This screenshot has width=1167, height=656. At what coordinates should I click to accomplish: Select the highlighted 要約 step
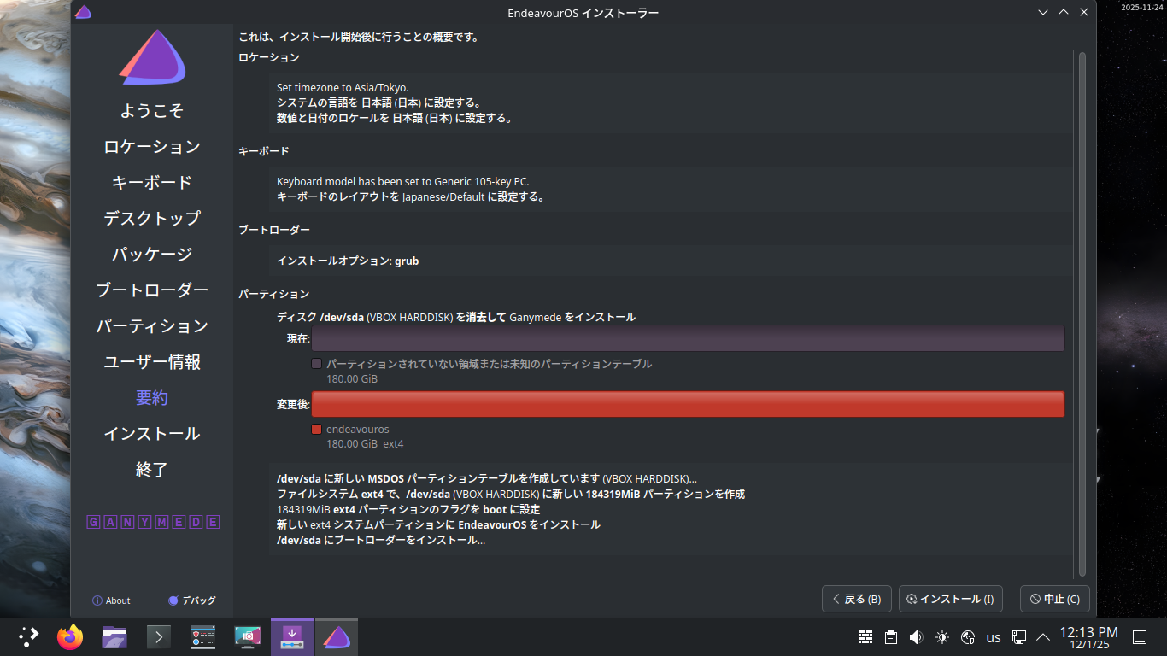point(152,398)
